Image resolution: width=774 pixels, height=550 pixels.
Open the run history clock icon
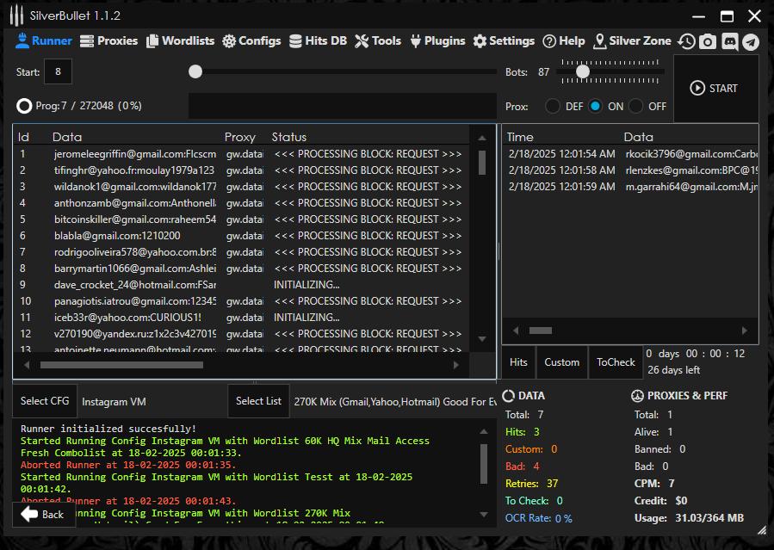pyautogui.click(x=686, y=41)
